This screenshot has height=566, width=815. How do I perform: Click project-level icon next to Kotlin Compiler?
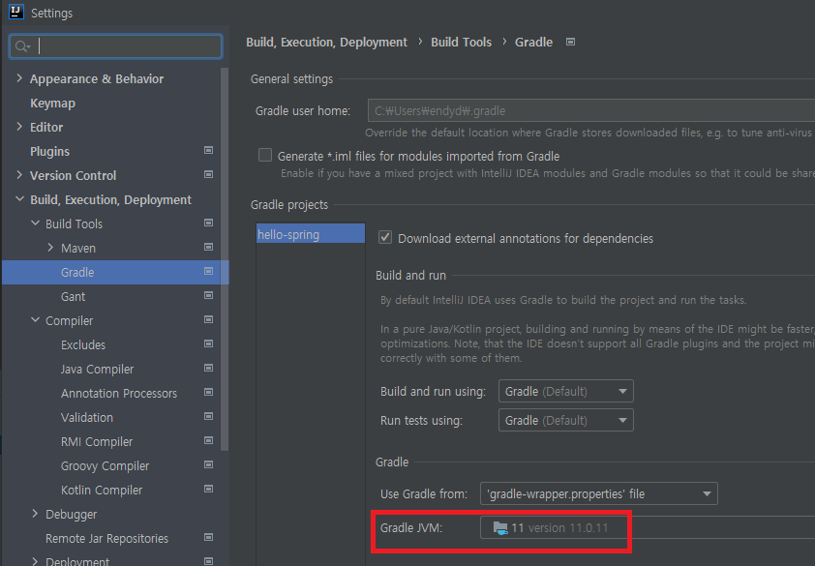coord(208,489)
